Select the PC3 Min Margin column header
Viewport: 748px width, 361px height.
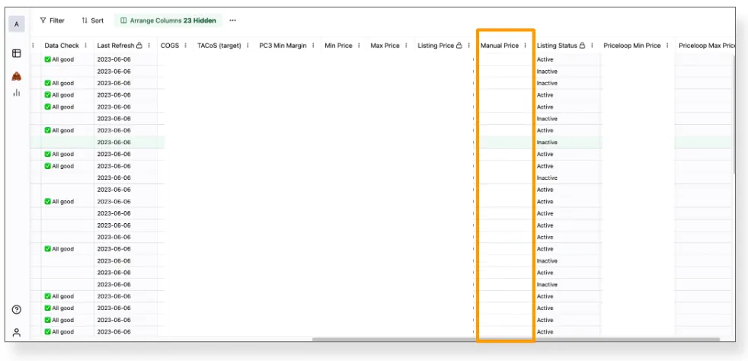283,46
